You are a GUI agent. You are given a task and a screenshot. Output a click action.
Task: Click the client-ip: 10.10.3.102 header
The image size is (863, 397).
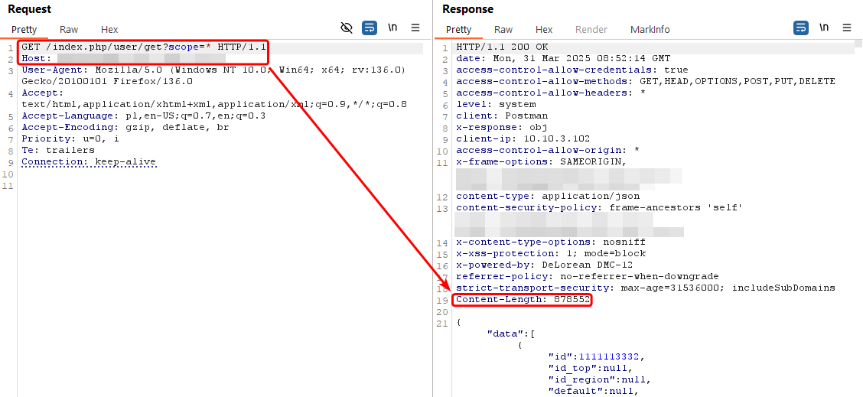[x=523, y=138]
